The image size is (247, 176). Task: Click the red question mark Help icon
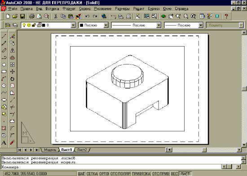click(226, 16)
